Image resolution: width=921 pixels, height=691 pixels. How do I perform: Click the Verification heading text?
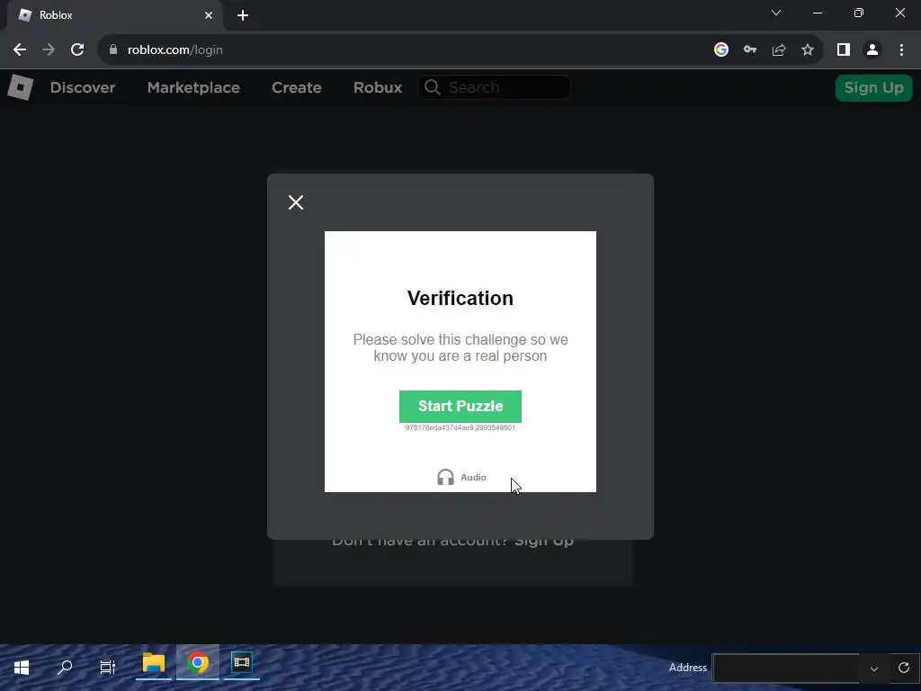pos(460,299)
